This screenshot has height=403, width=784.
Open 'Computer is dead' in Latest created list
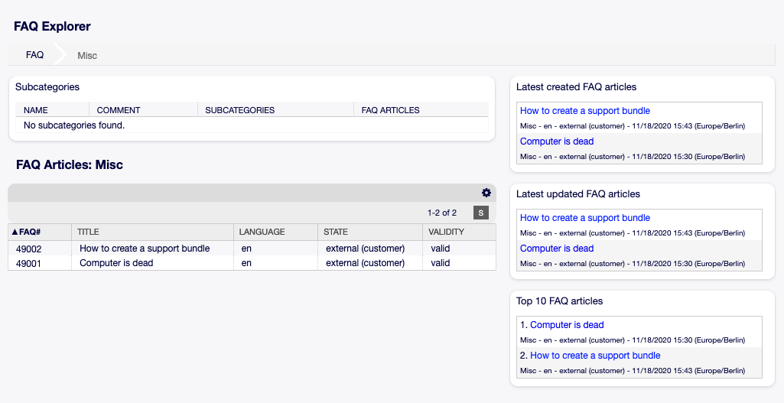coord(556,141)
